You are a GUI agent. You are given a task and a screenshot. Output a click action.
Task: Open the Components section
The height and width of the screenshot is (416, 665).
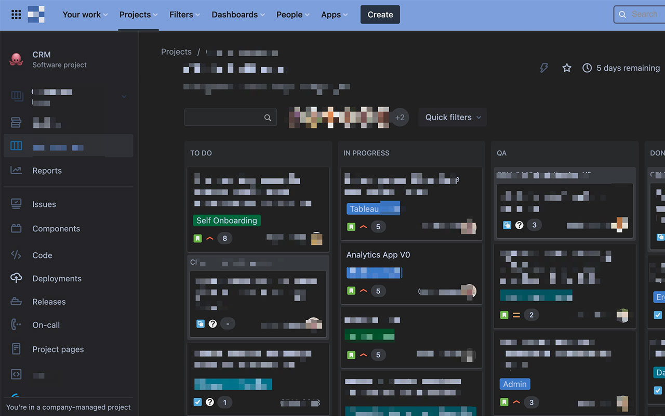[56, 228]
